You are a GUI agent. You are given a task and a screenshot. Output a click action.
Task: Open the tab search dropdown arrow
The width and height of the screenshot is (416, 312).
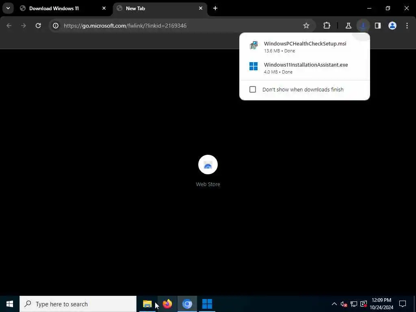click(x=8, y=8)
